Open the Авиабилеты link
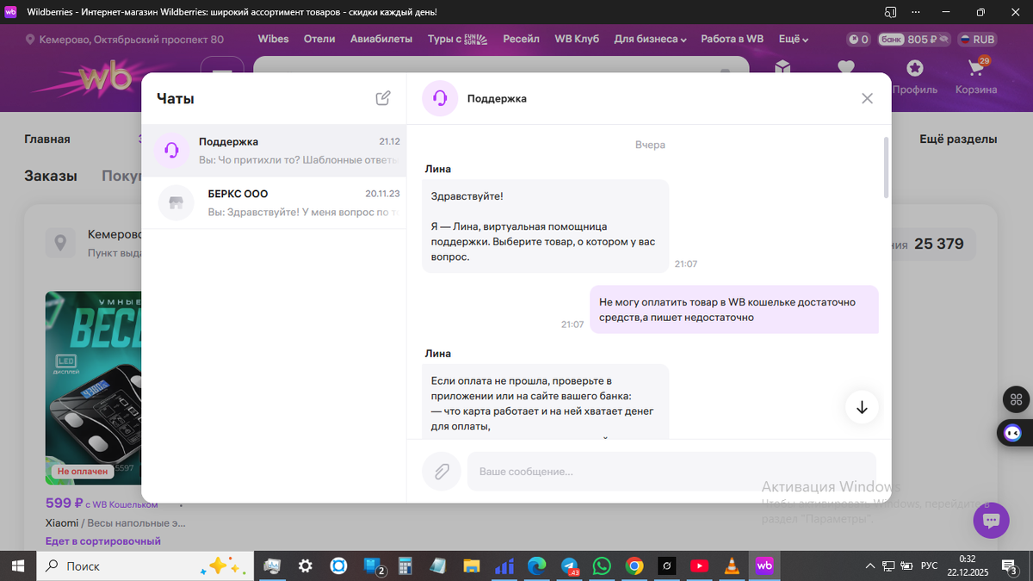This screenshot has width=1033, height=581. coord(381,40)
